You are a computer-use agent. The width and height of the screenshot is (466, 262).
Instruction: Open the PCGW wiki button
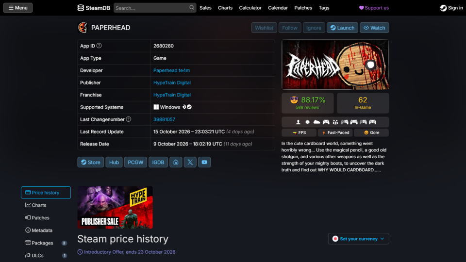click(x=135, y=162)
